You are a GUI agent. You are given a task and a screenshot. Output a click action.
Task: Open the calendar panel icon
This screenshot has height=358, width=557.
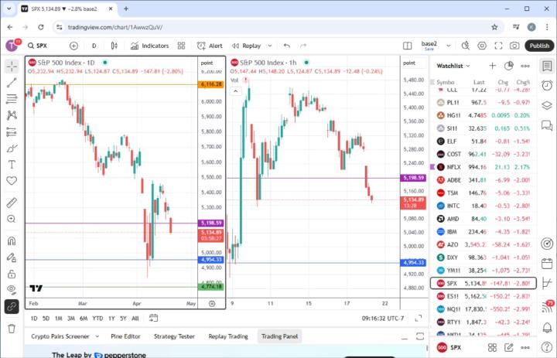pos(547,264)
